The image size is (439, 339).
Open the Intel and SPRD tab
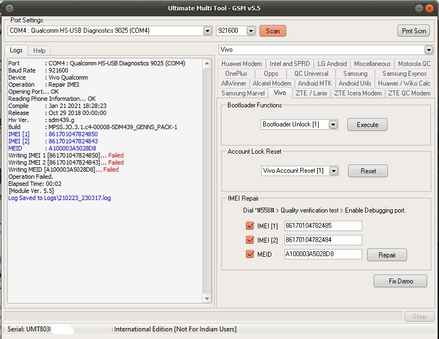tap(290, 64)
